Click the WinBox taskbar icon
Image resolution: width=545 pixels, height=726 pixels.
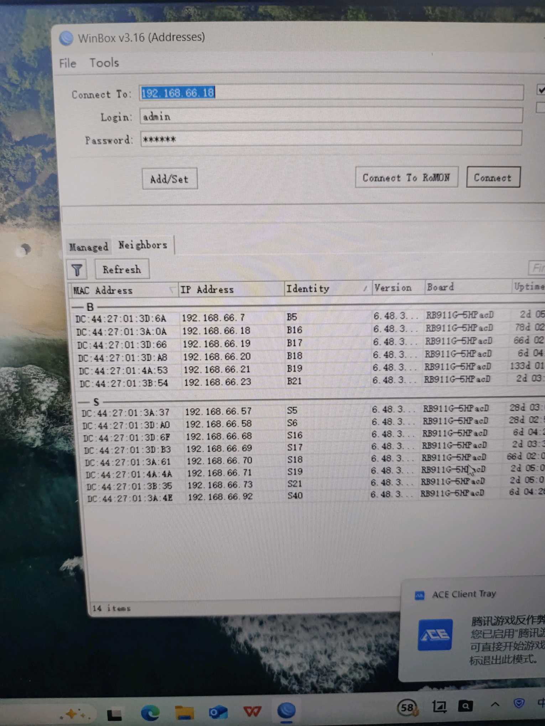286,711
